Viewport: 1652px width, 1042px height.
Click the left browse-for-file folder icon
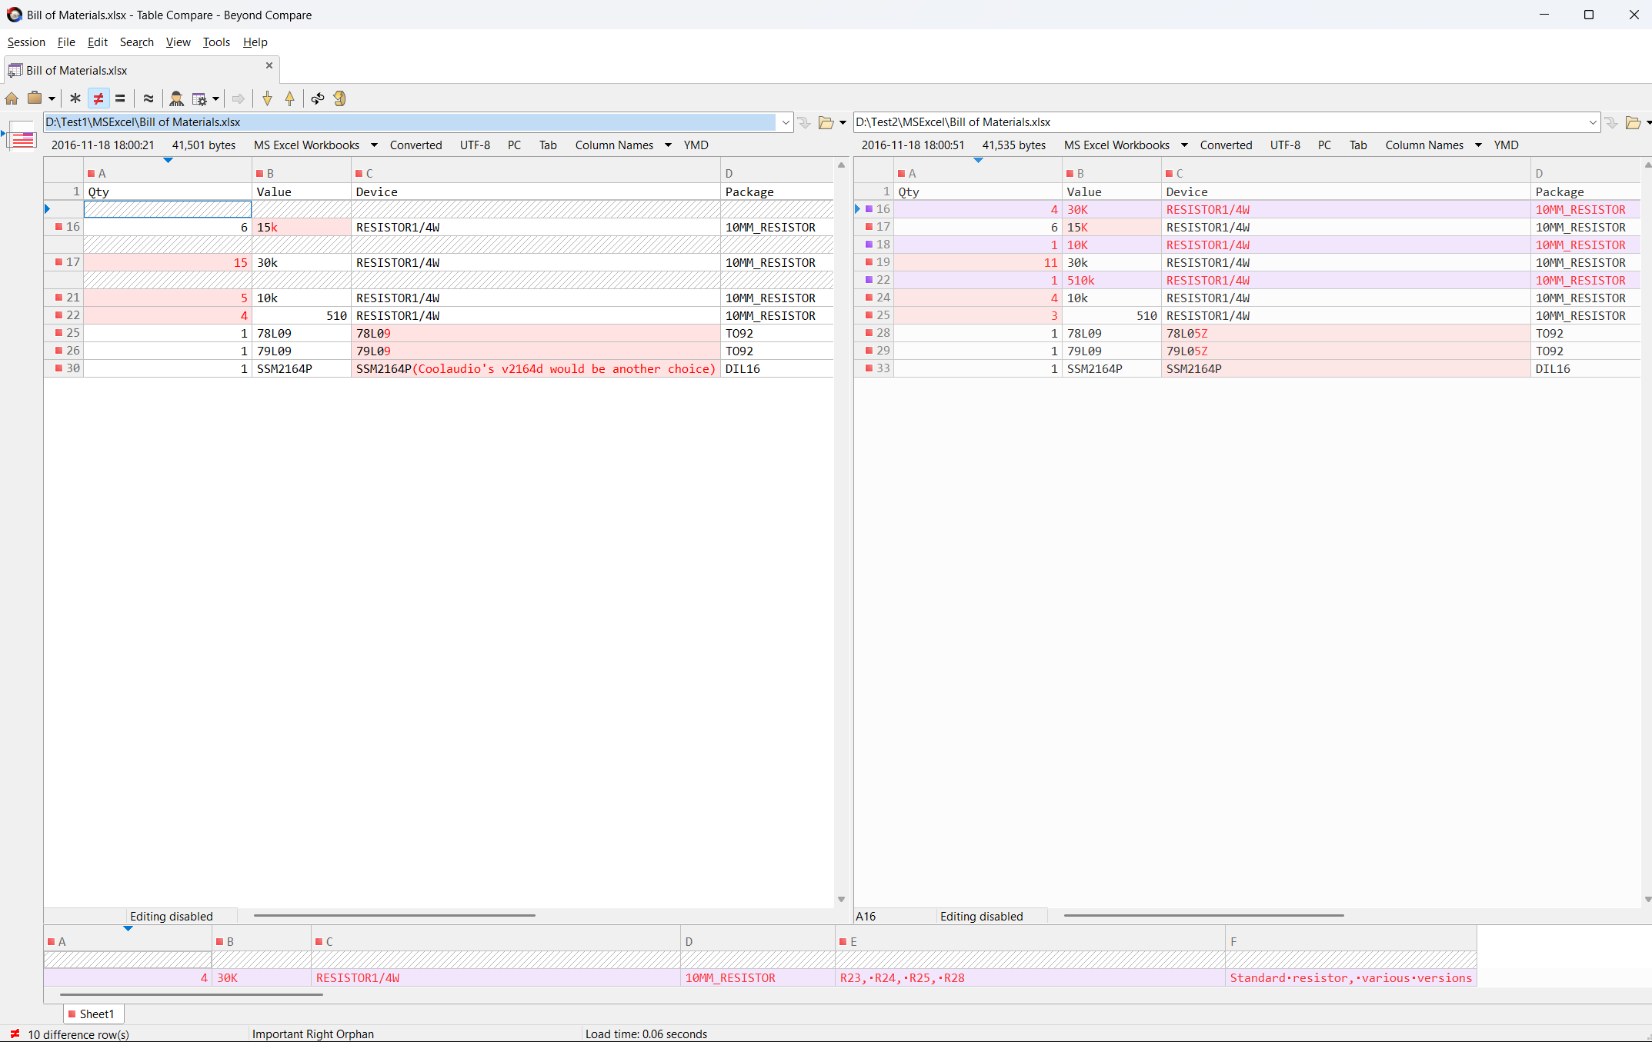826,123
